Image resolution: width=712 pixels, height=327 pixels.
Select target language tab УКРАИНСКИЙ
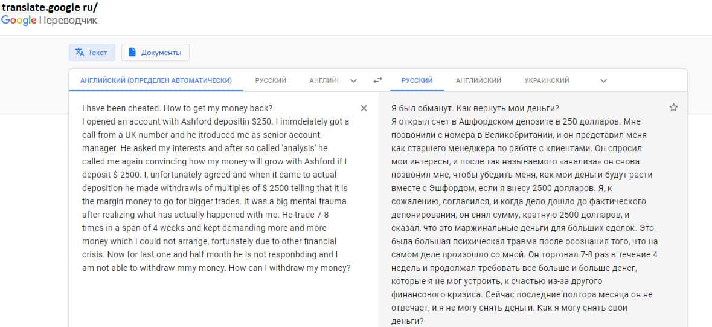point(547,80)
